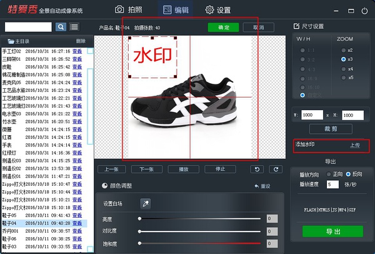Click the 亮度 value box
Viewport: 375px width, 254px height.
pyautogui.click(x=272, y=218)
